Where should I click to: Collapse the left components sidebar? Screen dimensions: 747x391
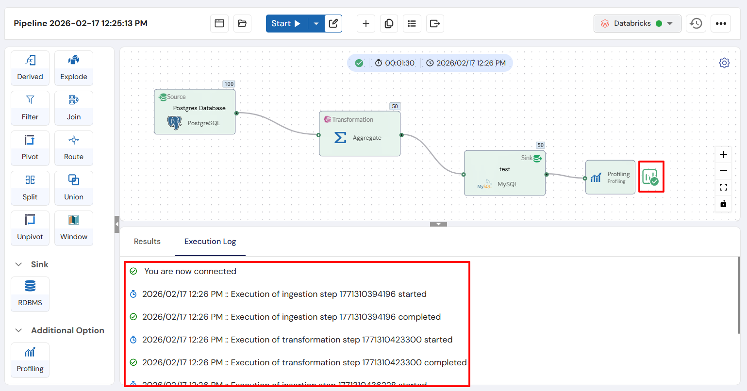pyautogui.click(x=116, y=224)
